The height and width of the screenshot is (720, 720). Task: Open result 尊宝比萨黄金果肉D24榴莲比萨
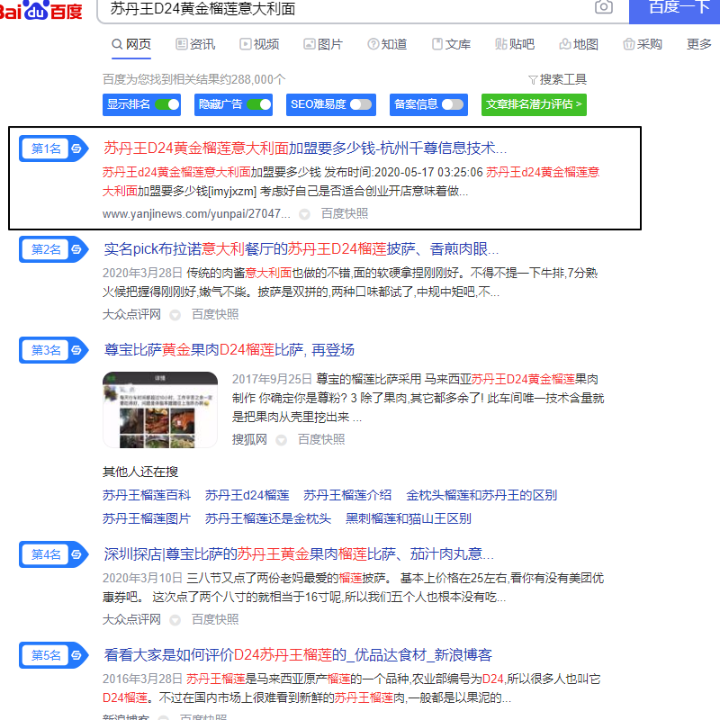(x=229, y=350)
